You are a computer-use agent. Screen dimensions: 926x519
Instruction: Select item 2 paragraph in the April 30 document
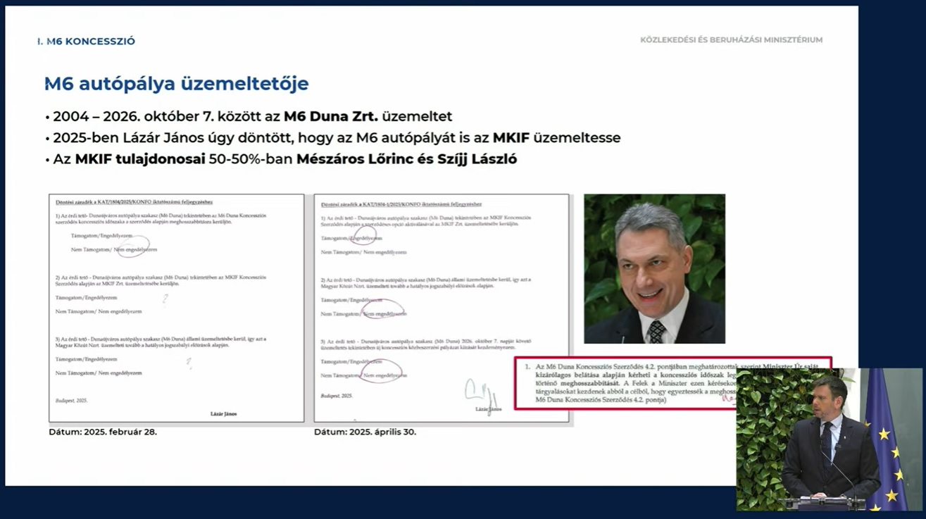pos(426,282)
